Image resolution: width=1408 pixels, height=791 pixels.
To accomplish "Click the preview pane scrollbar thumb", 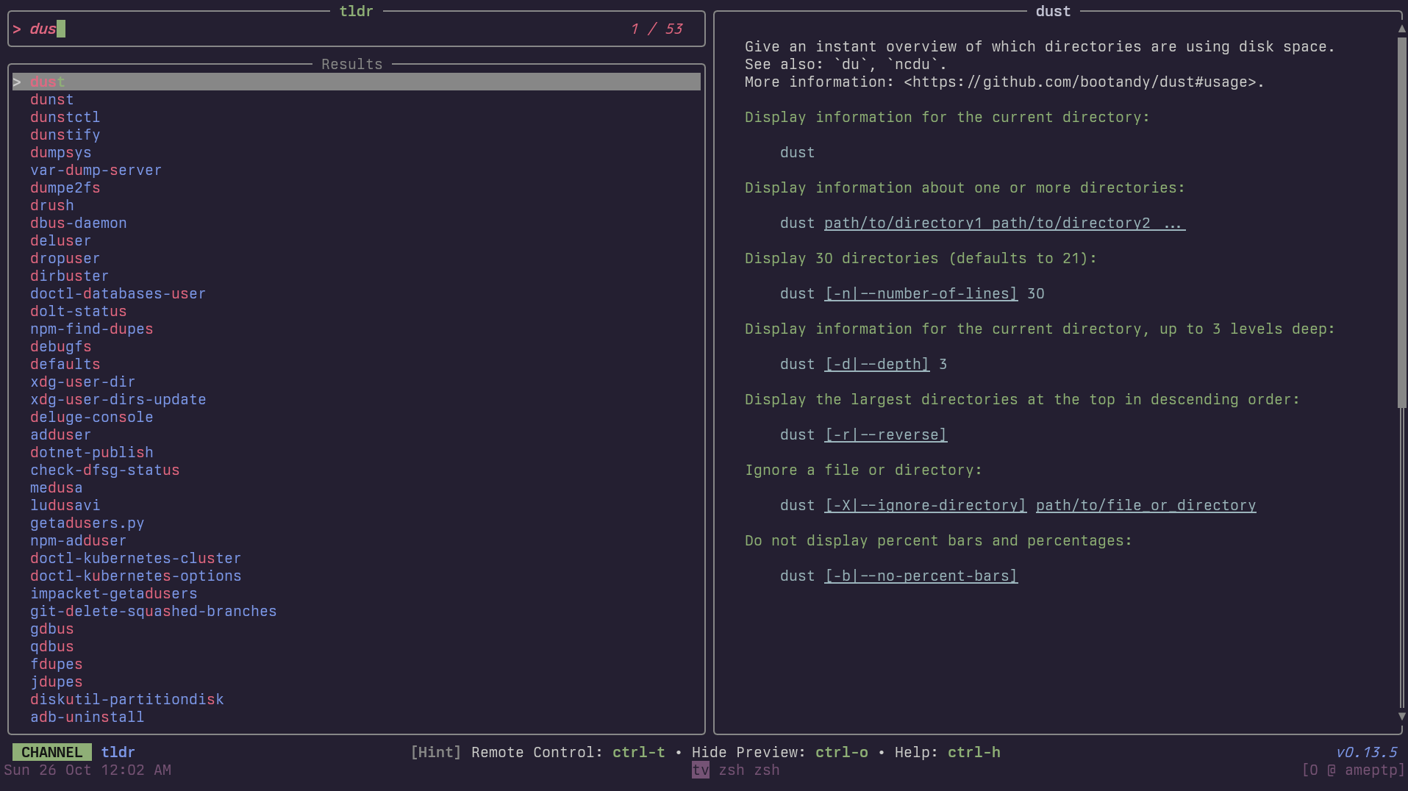I will (1401, 221).
